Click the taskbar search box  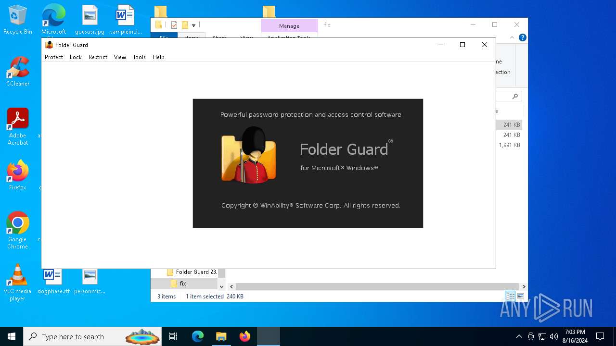93,336
